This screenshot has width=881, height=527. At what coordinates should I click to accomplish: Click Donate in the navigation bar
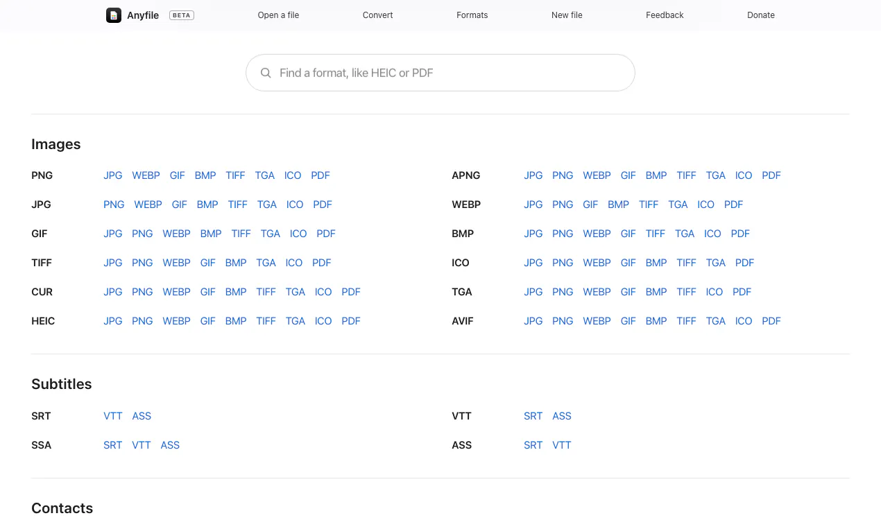pyautogui.click(x=761, y=15)
